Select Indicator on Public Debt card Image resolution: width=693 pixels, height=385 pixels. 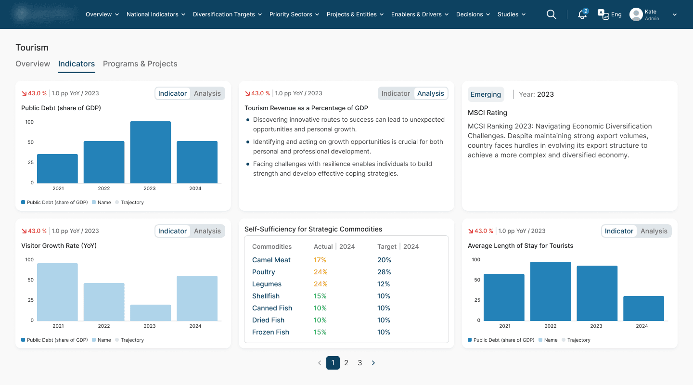point(172,93)
